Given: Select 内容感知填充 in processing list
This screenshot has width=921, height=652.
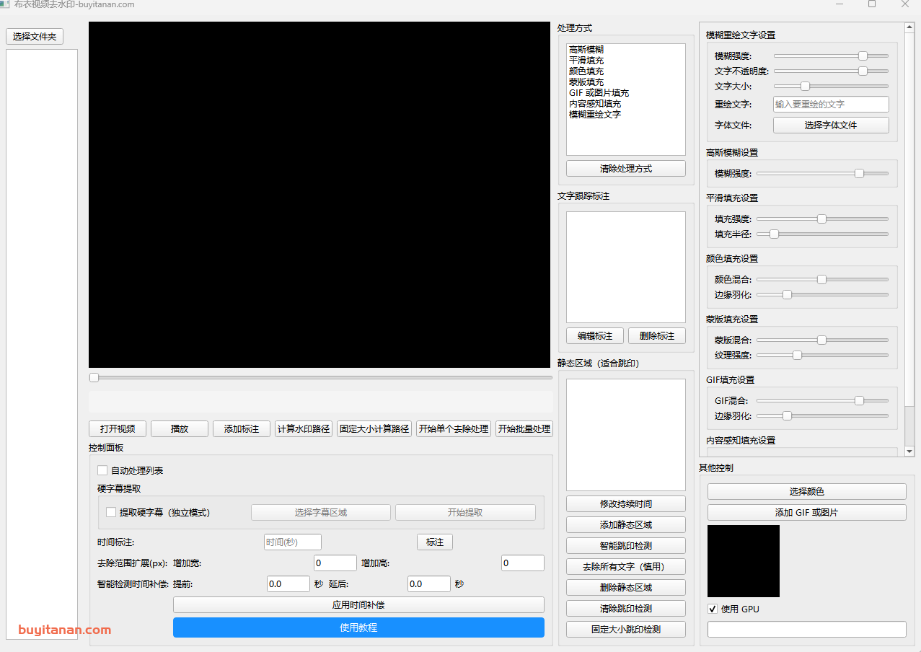Looking at the screenshot, I should tap(595, 104).
